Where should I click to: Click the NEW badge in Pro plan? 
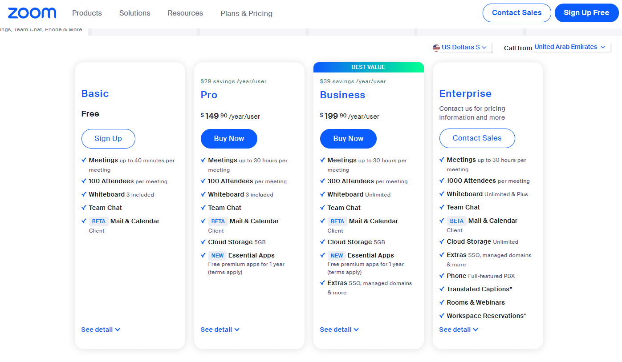click(217, 255)
